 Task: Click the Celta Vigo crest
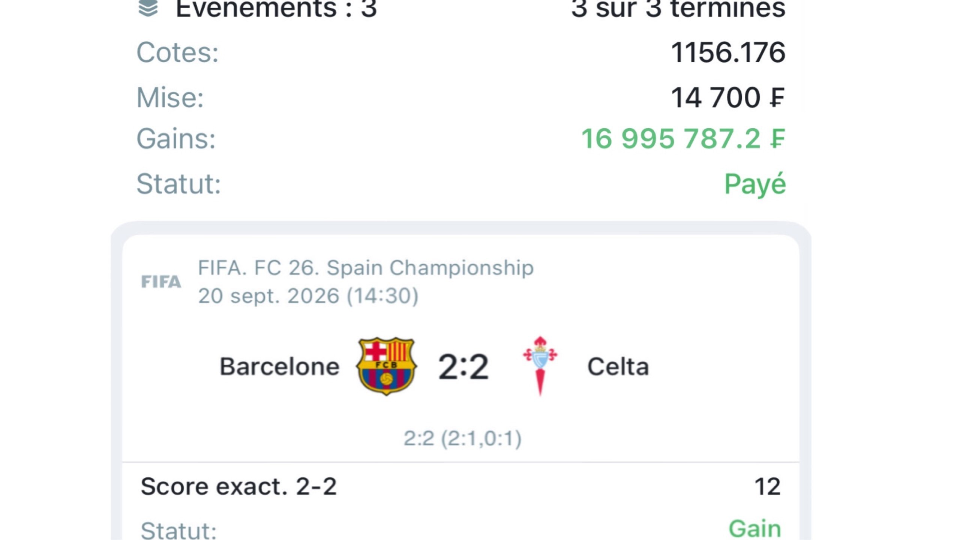point(540,366)
